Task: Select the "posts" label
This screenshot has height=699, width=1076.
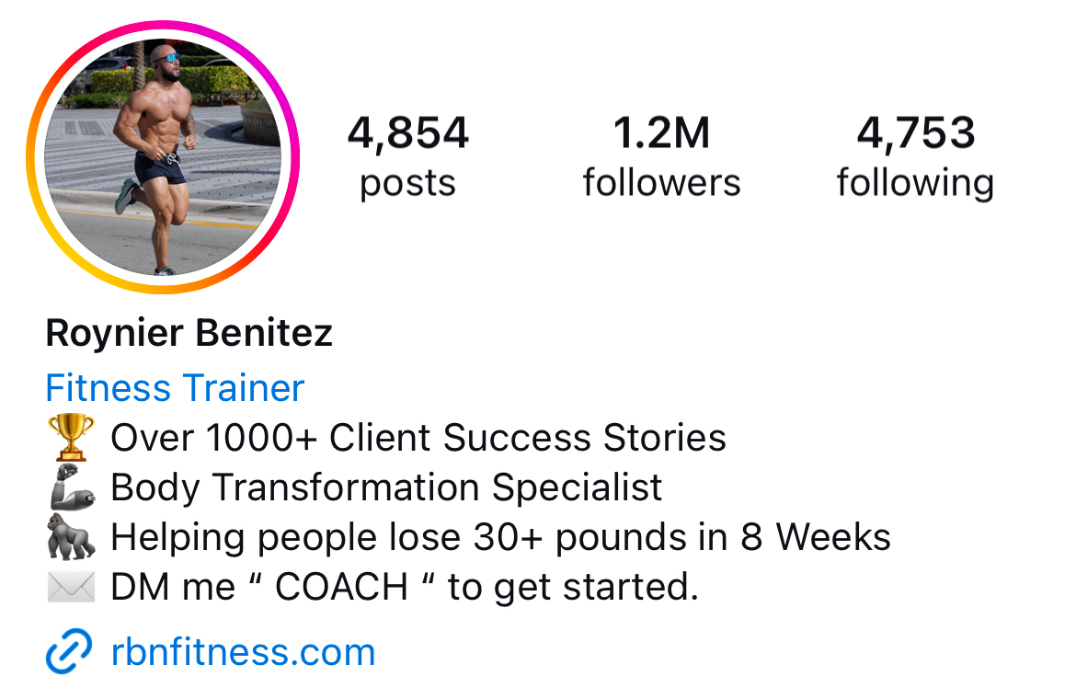Action: [x=407, y=183]
